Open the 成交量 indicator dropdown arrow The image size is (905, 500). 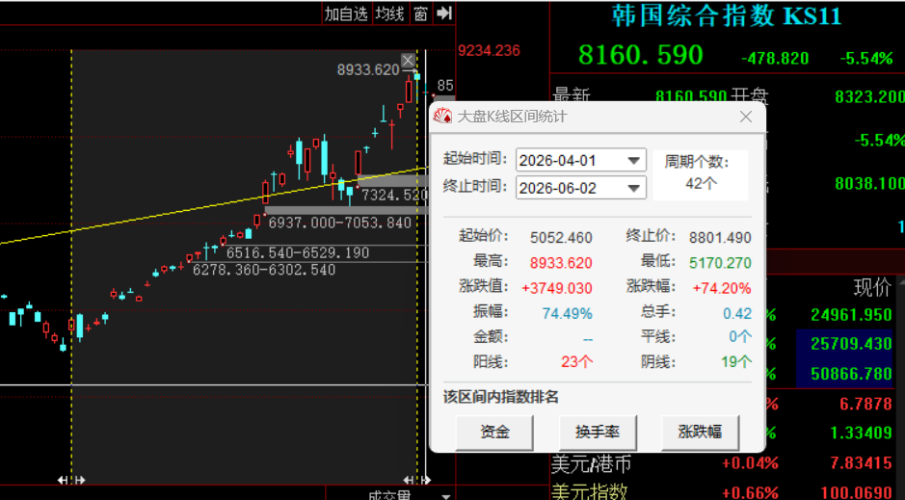click(445, 496)
